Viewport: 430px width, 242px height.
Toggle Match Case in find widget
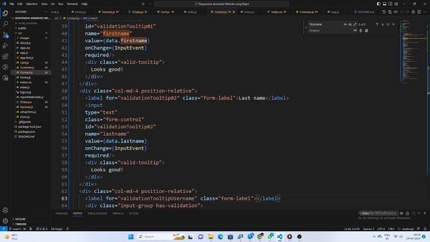[345, 24]
